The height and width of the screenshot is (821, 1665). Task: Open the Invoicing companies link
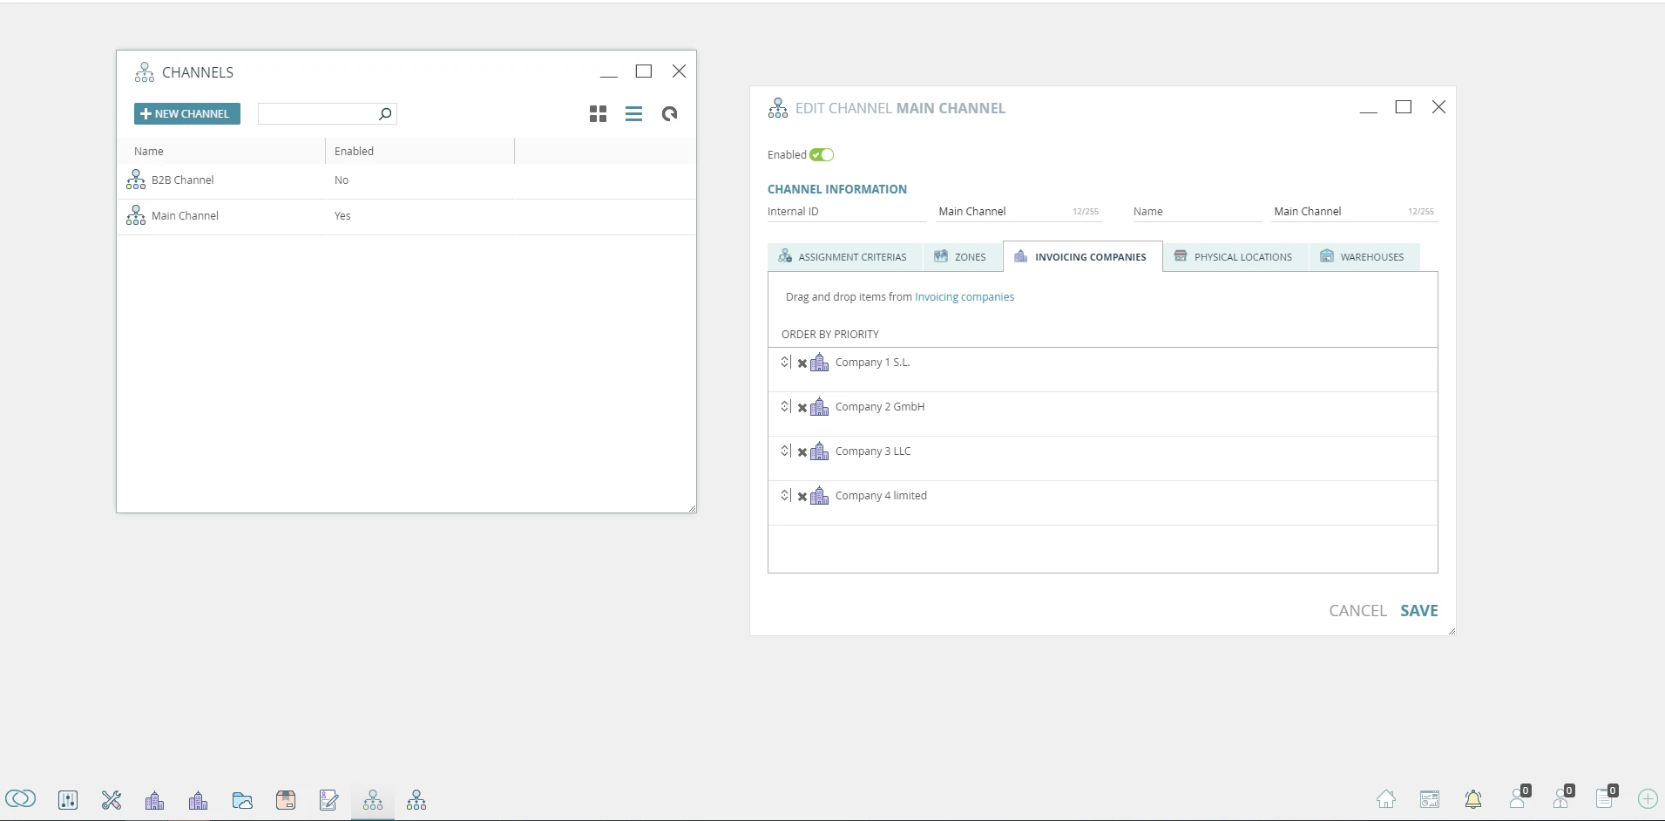(x=964, y=296)
